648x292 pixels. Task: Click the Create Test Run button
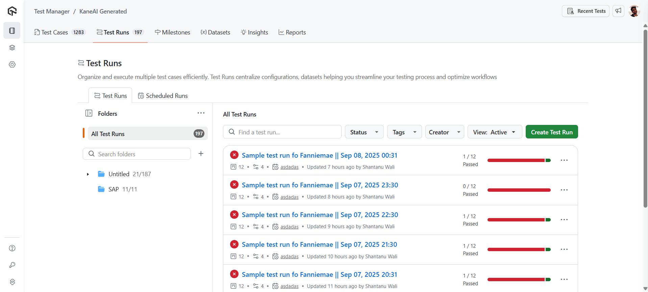[x=551, y=132]
